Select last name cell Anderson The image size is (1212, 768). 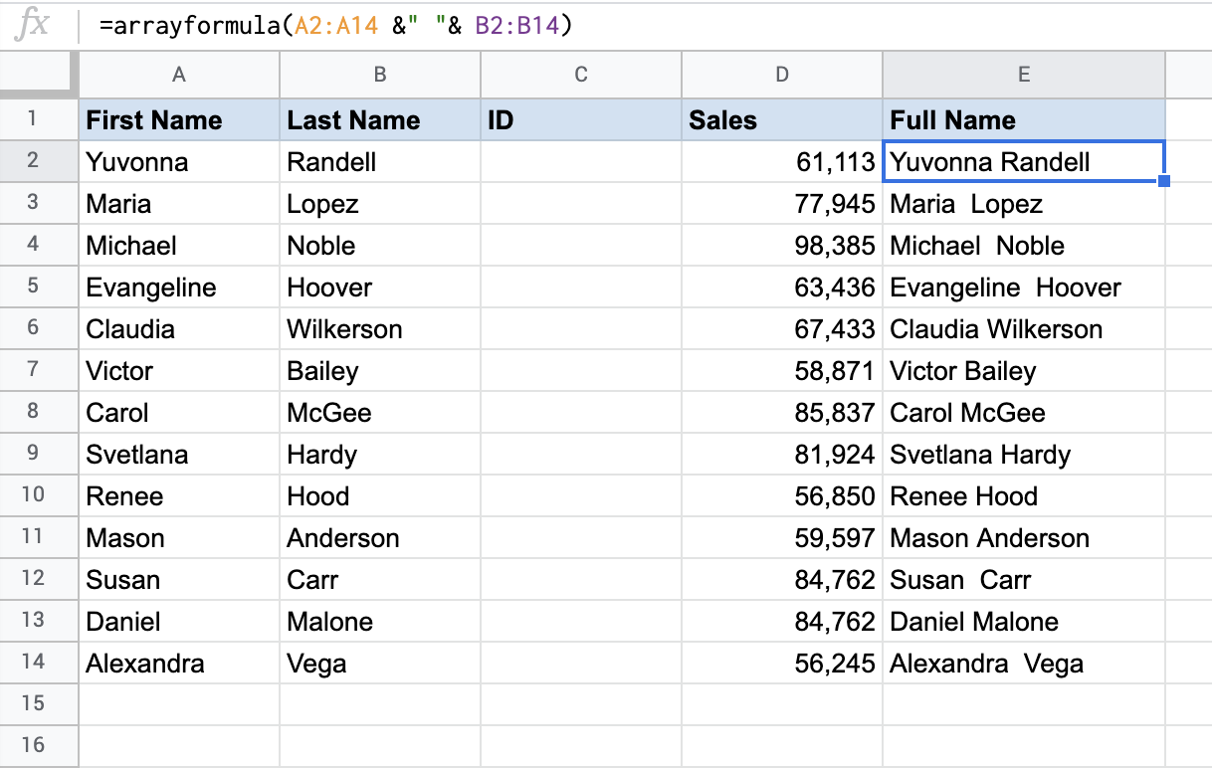(x=380, y=538)
